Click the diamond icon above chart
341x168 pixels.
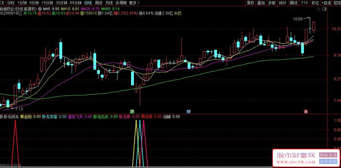tap(318, 9)
